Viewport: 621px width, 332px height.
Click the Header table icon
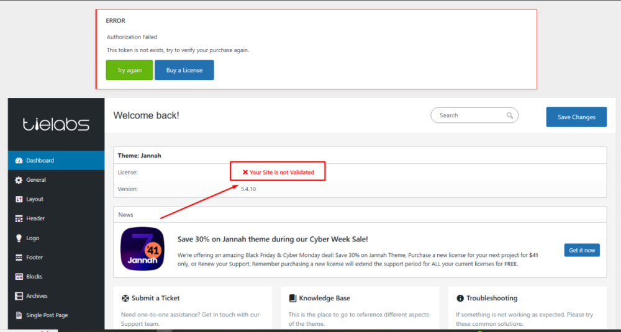[x=19, y=218]
